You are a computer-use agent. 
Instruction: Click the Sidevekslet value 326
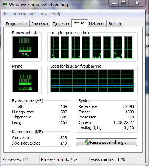coord(64,138)
